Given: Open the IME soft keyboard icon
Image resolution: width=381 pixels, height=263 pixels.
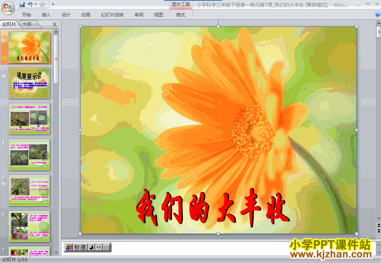Looking at the screenshot, I should pos(106,247).
